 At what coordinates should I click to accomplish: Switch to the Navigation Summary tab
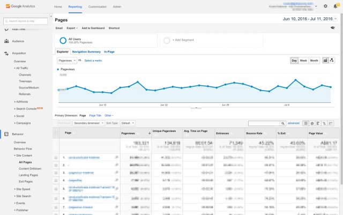pyautogui.click(x=86, y=51)
